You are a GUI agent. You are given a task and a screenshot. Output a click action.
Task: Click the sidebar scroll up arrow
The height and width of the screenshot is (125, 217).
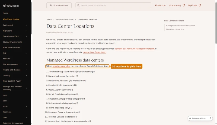click(31, 1)
